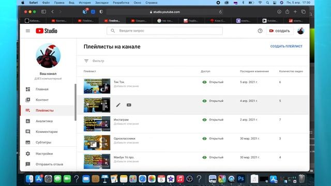Toggle visibility eye for Макбук 16 про
This screenshot has height=186, width=331.
point(204,157)
